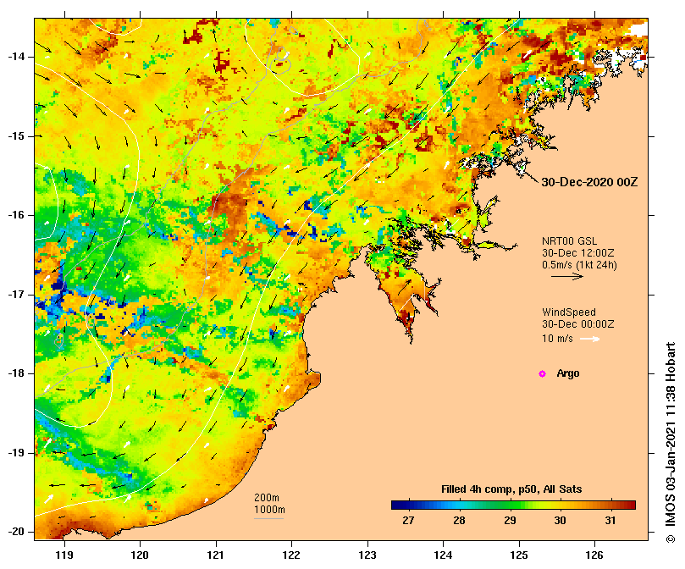685x569 pixels.
Task: Click the '30-Dec-2020 00Z' date label
Action: pos(589,182)
